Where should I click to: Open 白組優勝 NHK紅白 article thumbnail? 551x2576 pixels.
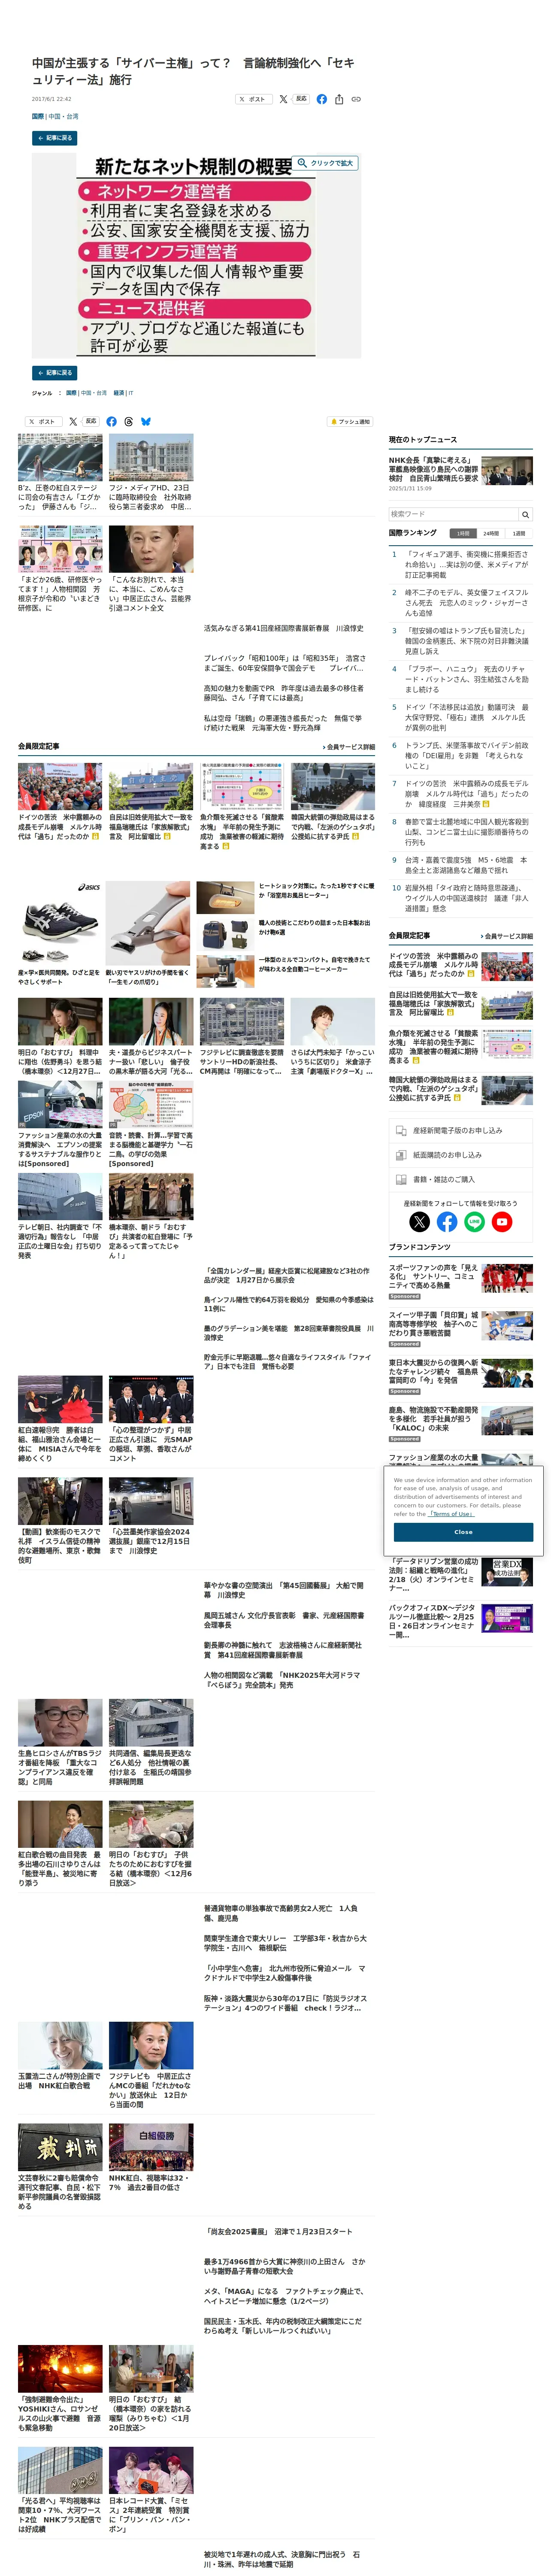tap(151, 2147)
